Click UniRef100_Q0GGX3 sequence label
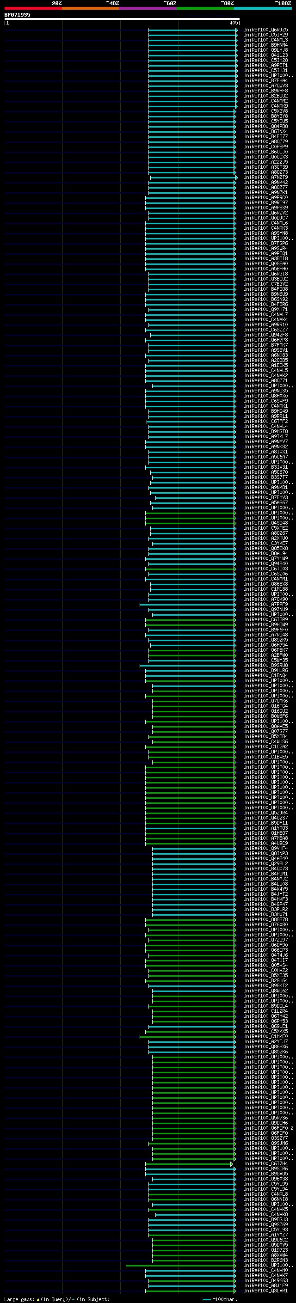Screen dimensions: 296x1303 click(x=265, y=157)
